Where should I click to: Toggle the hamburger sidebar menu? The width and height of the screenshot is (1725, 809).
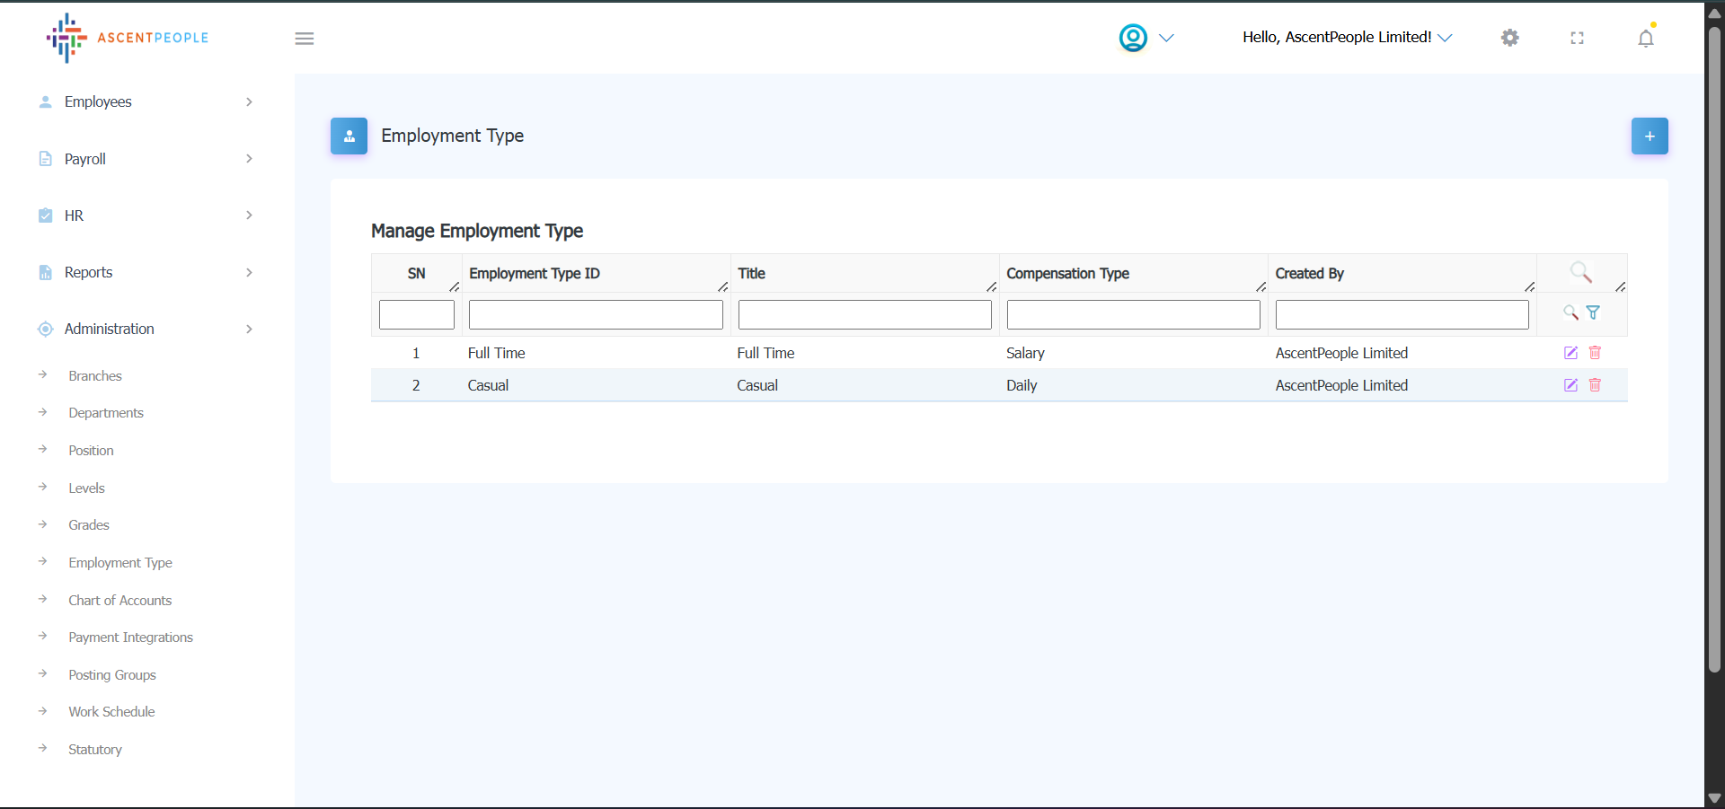pyautogui.click(x=305, y=39)
